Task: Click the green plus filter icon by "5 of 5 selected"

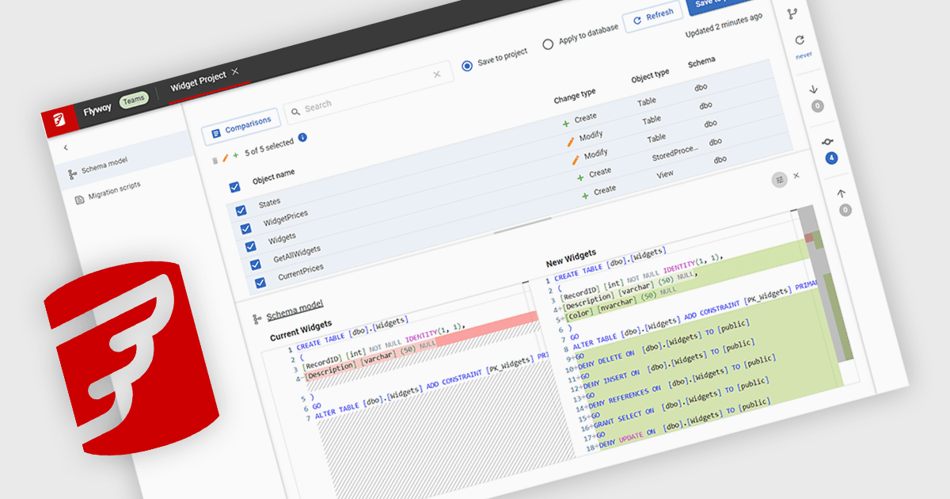Action: pos(235,155)
